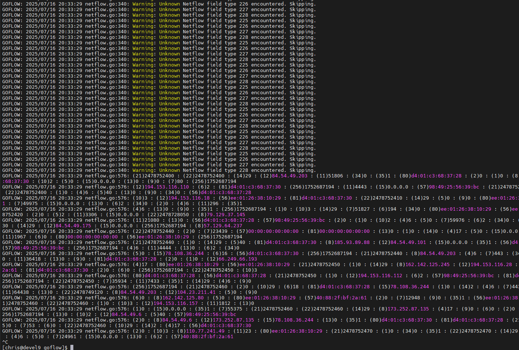Select IP address 57.129.64.237
519x350 pixels.
[223, 226]
